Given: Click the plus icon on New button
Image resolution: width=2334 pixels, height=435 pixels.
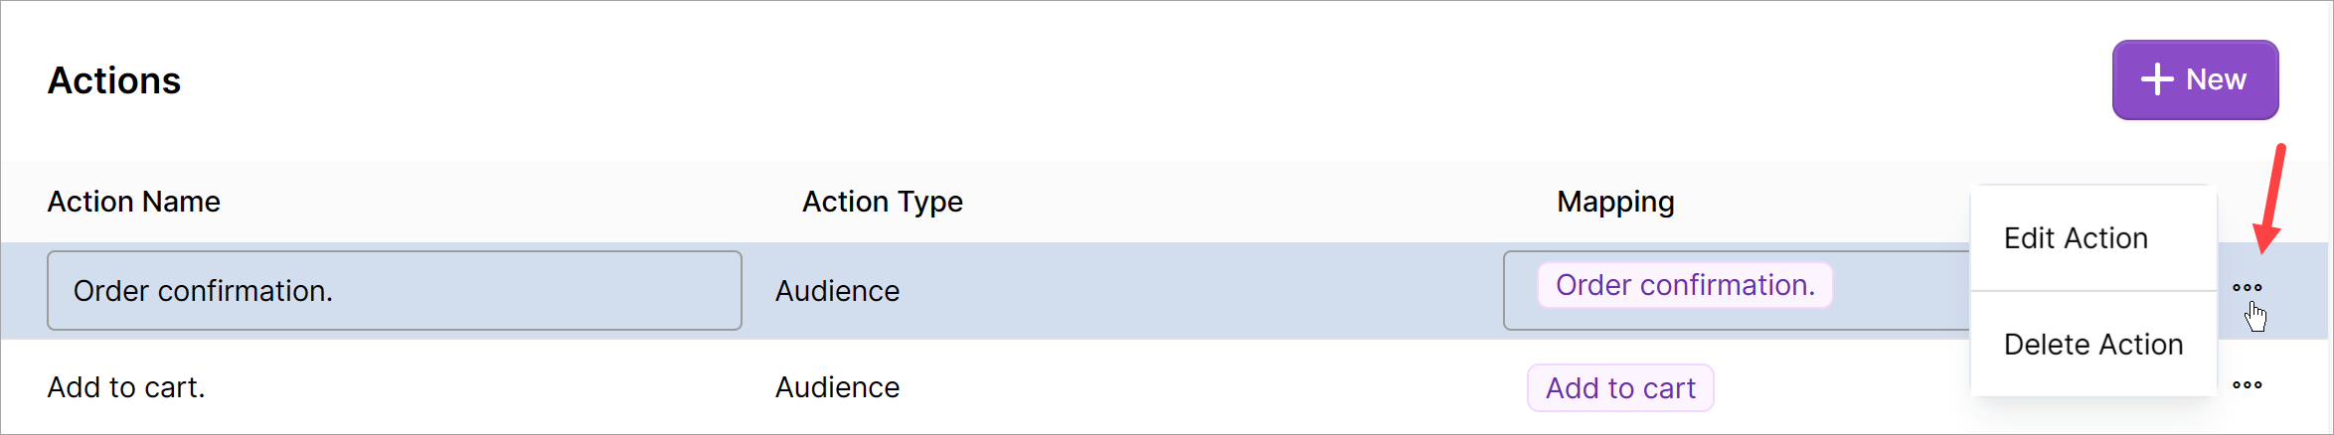Looking at the screenshot, I should coord(2157,79).
